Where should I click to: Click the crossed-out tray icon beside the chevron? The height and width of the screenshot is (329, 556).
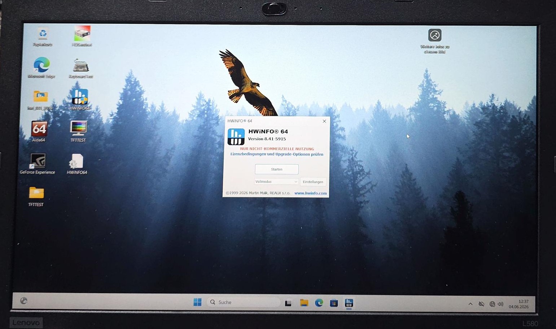point(481,304)
